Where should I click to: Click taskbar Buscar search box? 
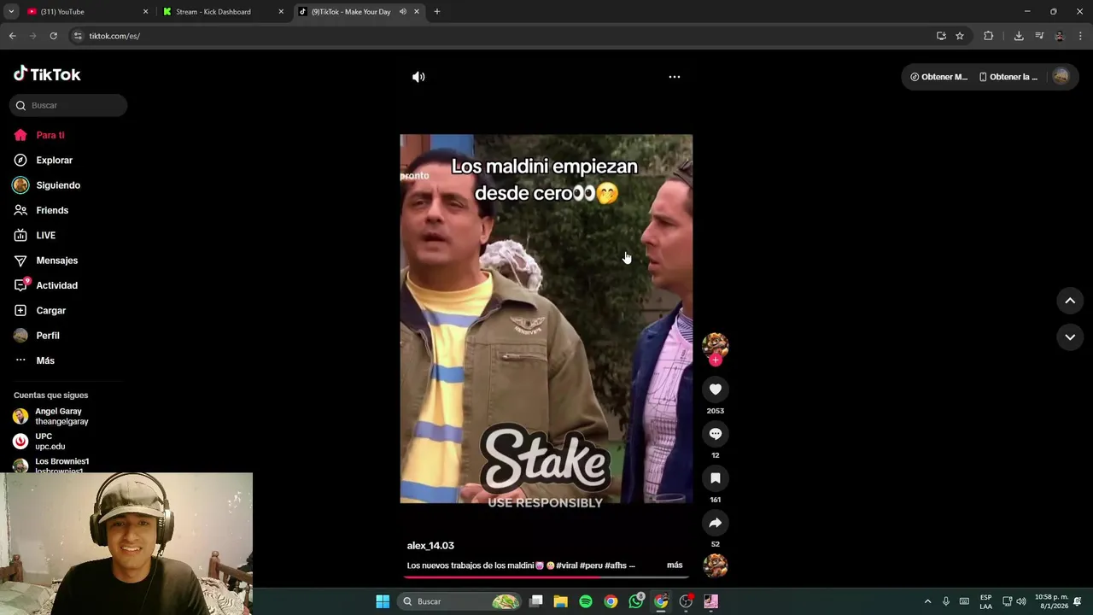(459, 601)
